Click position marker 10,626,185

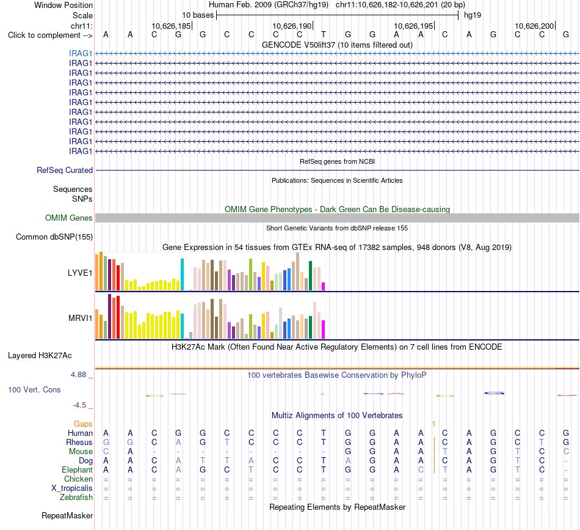coord(172,26)
